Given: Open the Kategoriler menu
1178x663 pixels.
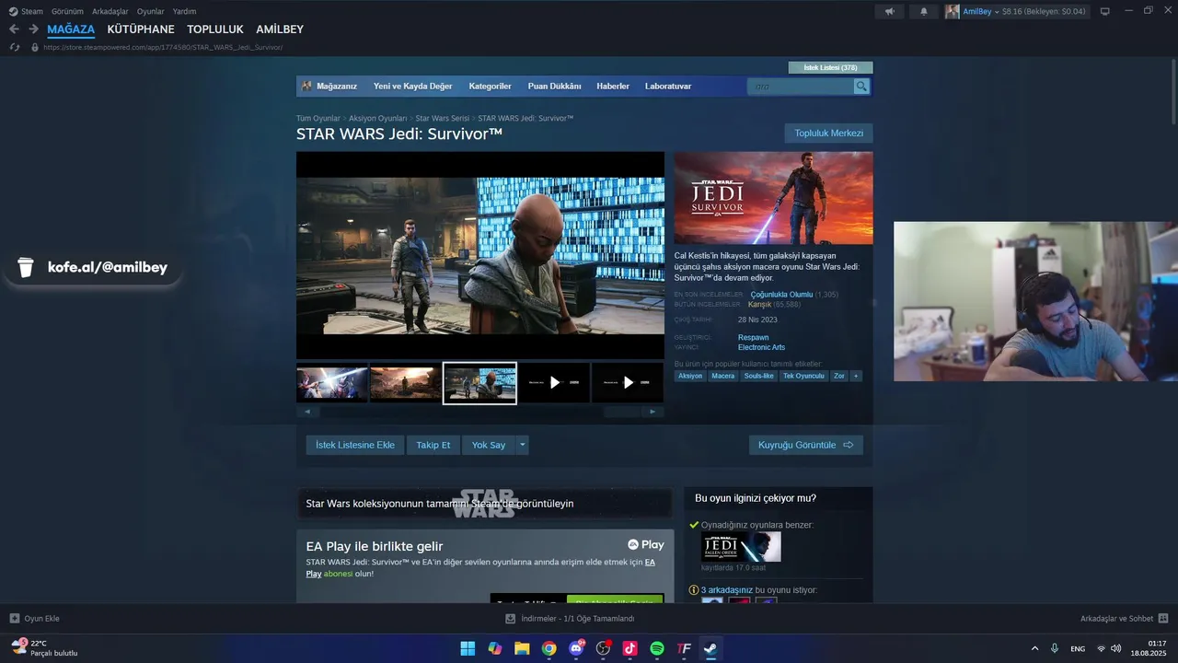Looking at the screenshot, I should [490, 86].
